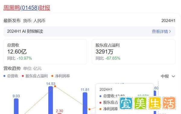The height and width of the screenshot is (114, 181).
Task: Click the orange line point near 11.81 bar
Action: pos(89,109)
